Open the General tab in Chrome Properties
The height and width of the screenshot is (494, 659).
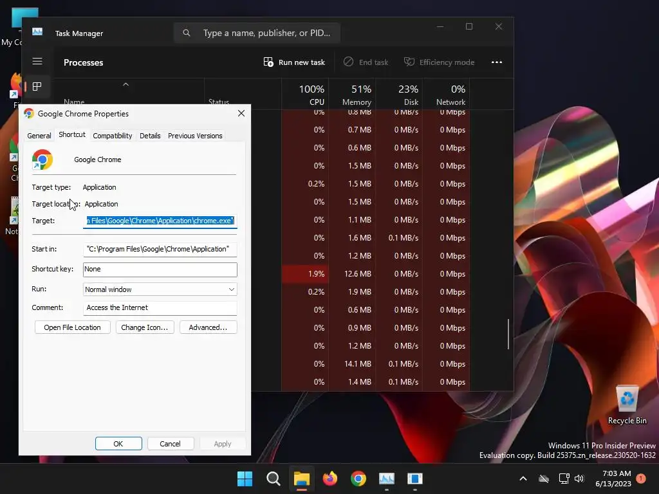tap(39, 136)
